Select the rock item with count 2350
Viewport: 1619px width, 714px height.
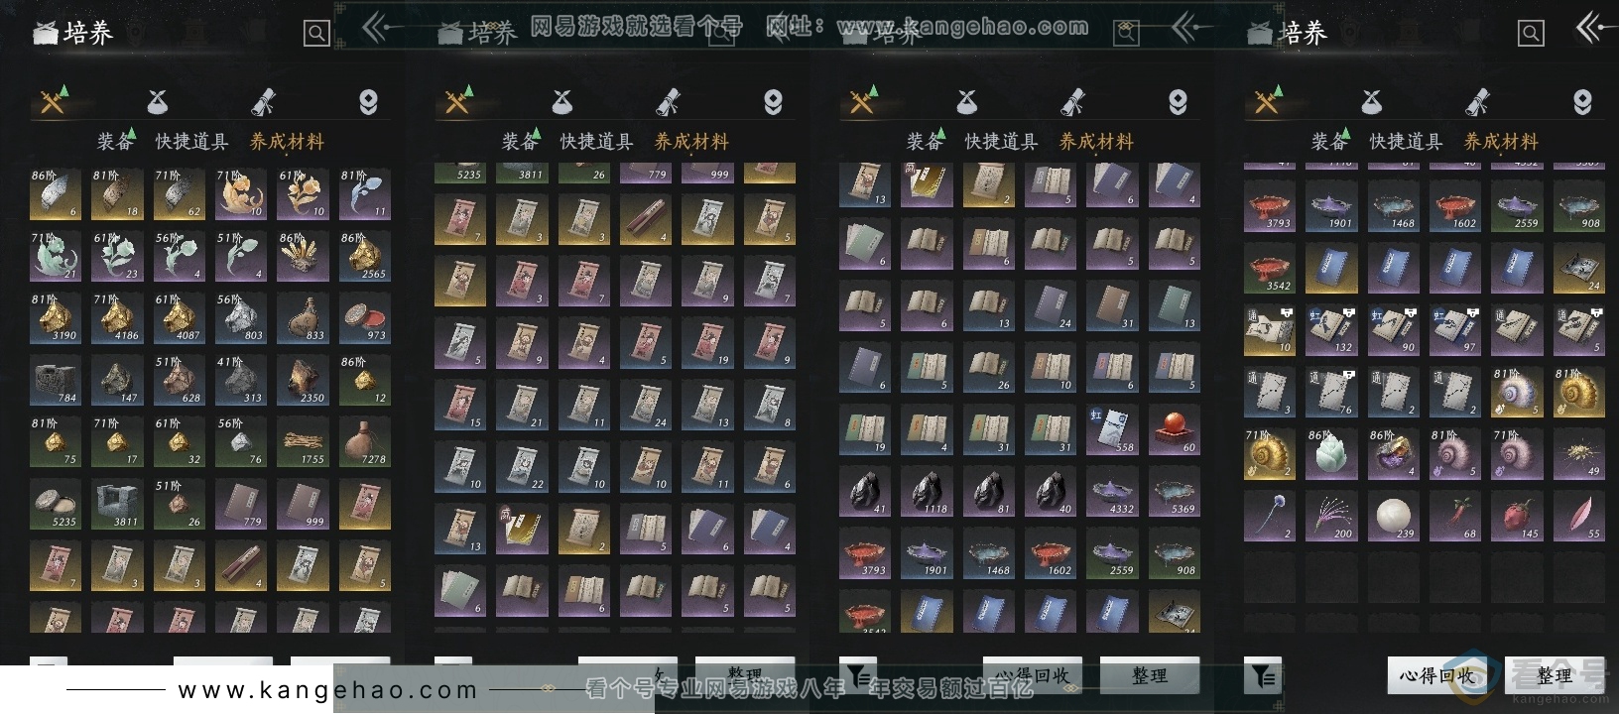pos(303,380)
